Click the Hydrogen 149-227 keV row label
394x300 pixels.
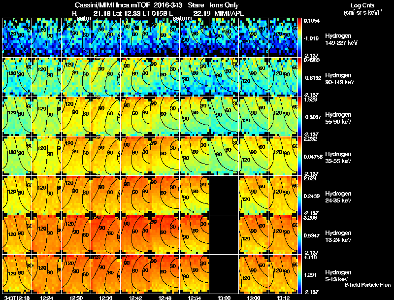341,39
